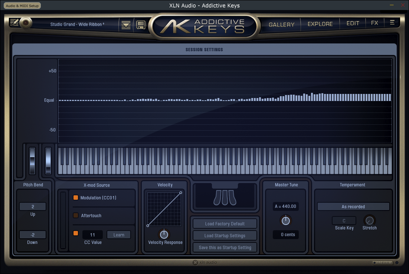This screenshot has height=274, width=409.
Task: Click the round record knob icon
Action: [26, 23]
